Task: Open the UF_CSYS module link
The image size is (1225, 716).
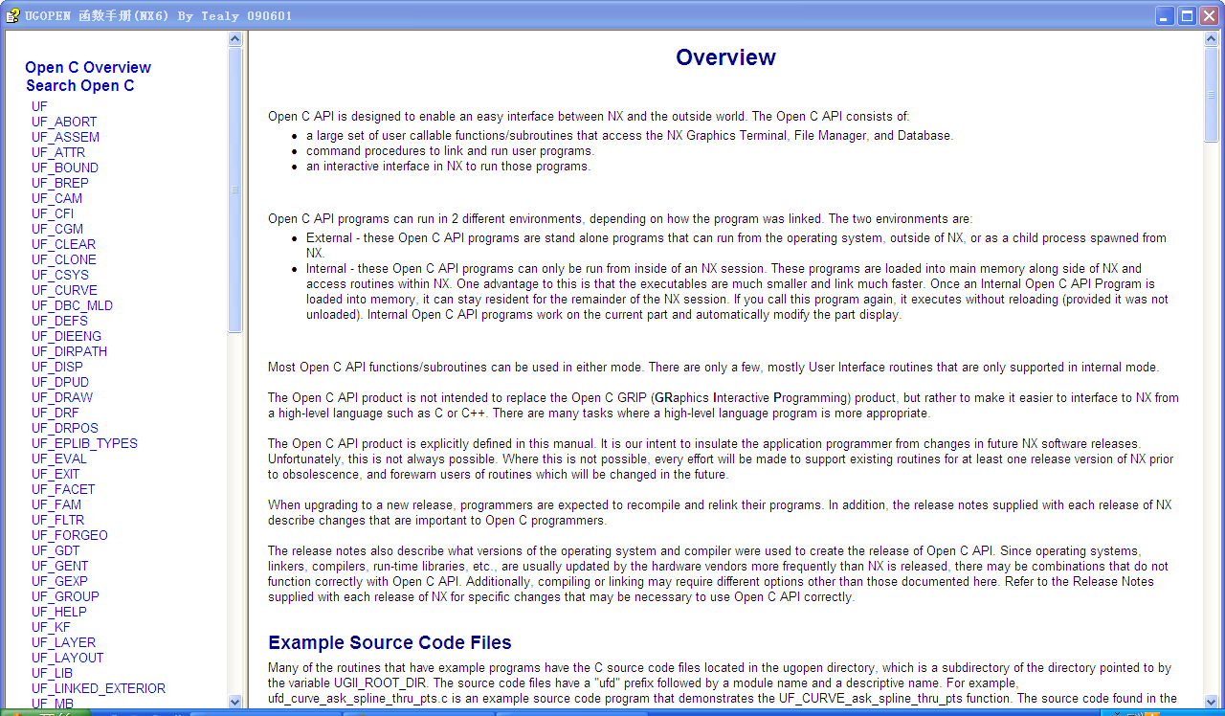Action: click(60, 275)
